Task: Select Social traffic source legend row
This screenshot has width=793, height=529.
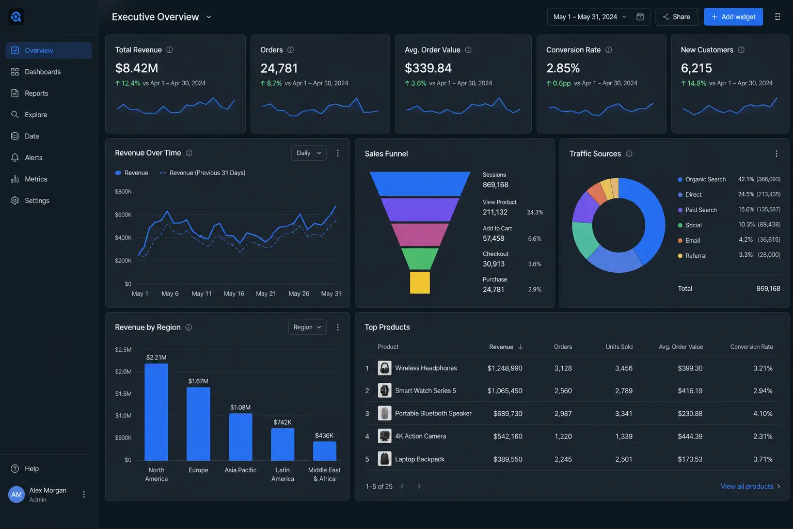Action: (729, 225)
